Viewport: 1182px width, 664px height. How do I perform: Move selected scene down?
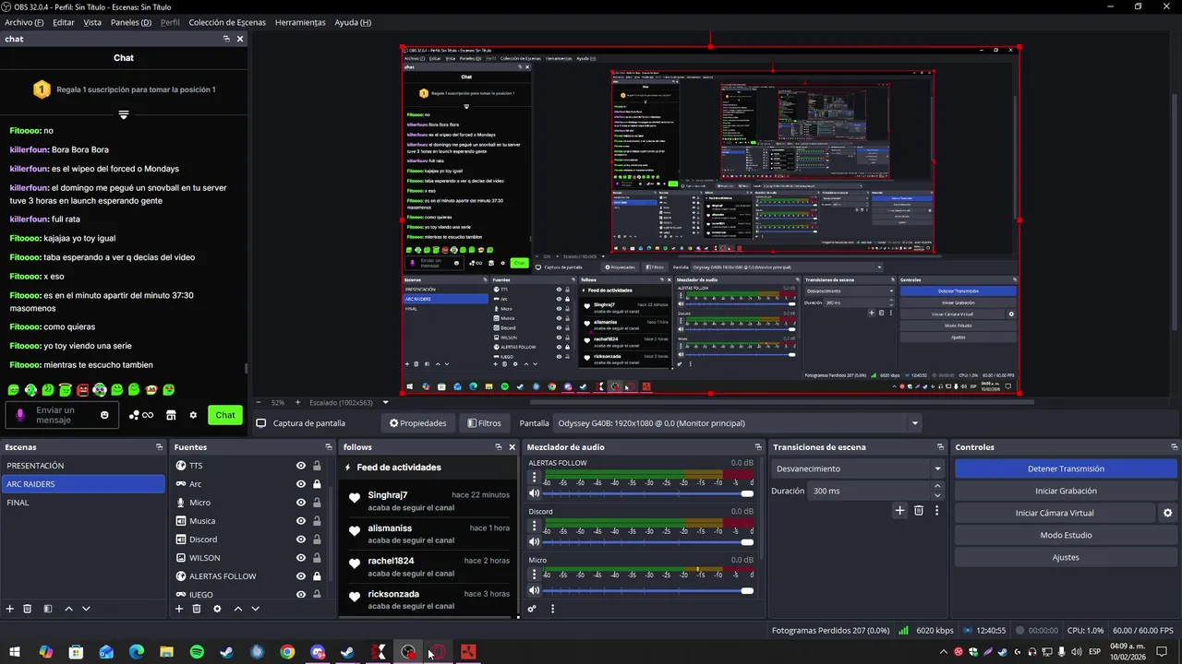pyautogui.click(x=86, y=609)
